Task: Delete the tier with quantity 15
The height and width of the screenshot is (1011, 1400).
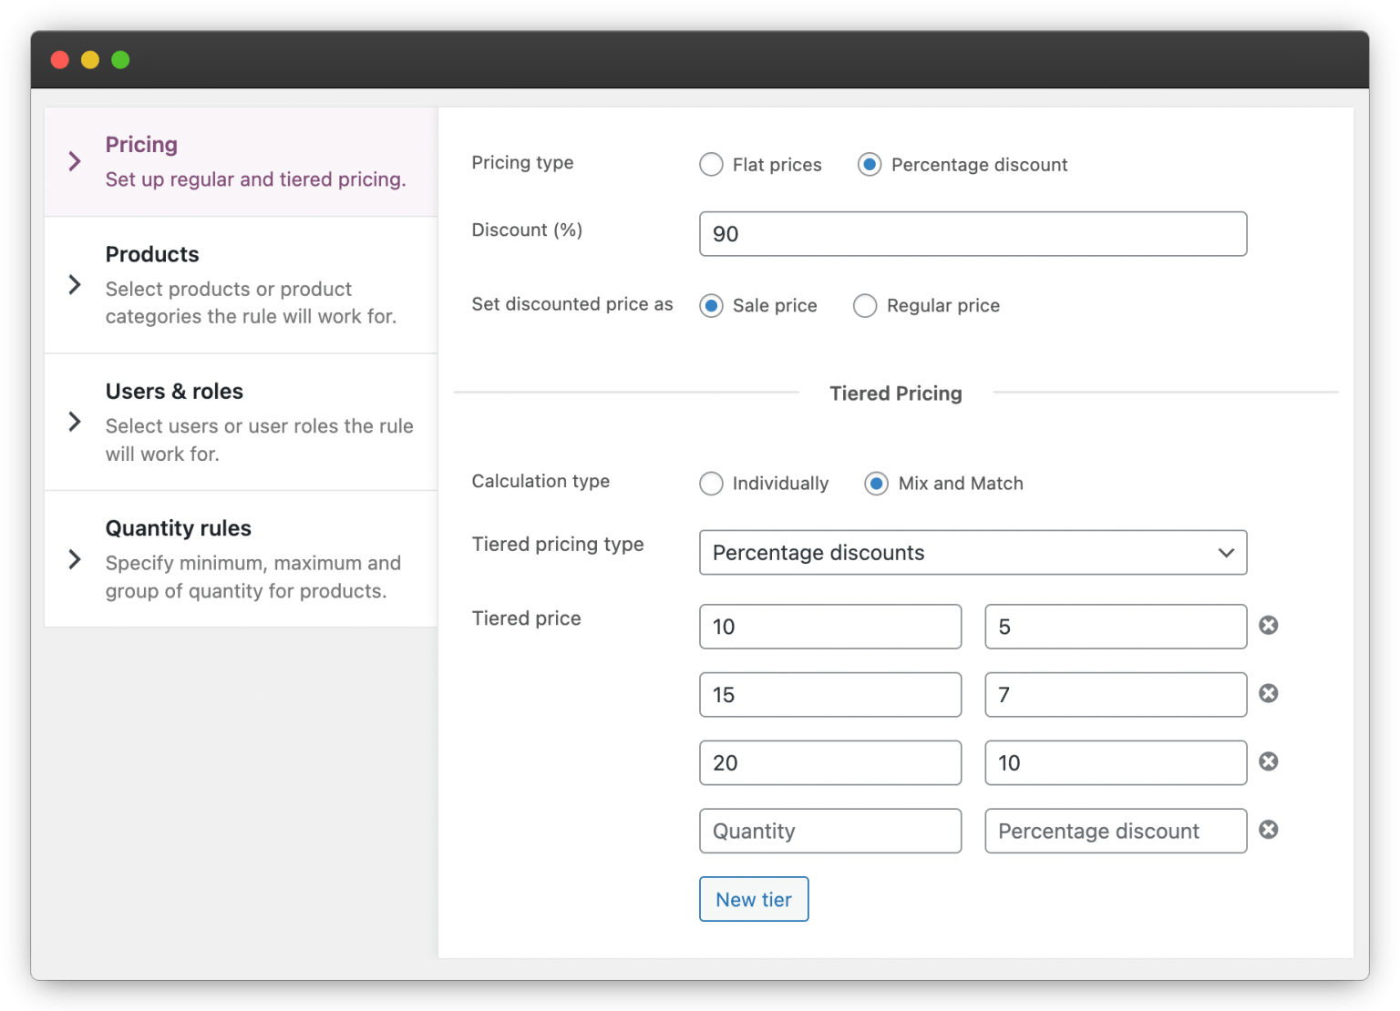Action: [x=1268, y=694]
